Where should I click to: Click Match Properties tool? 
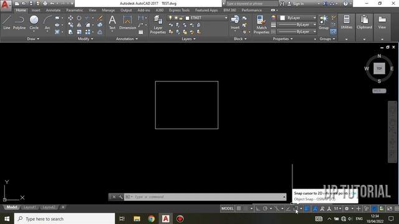click(261, 24)
